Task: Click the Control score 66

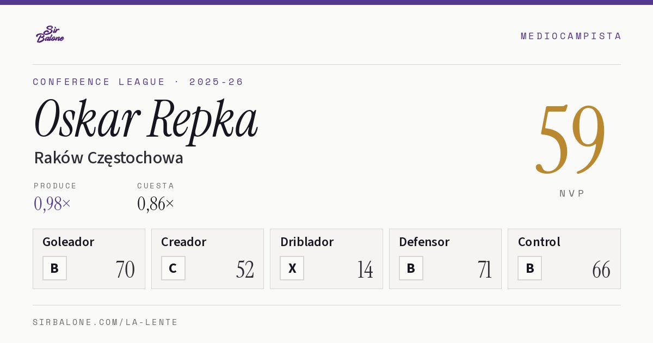Action: (601, 269)
